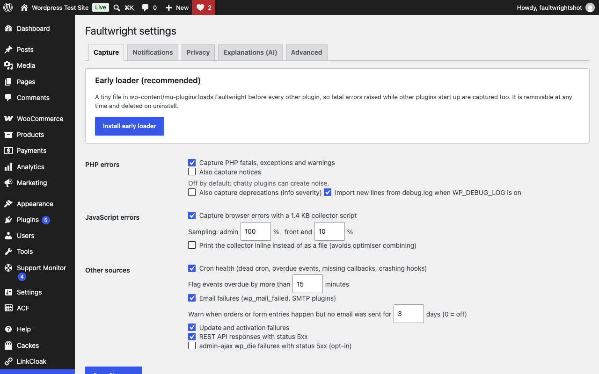The width and height of the screenshot is (599, 374).
Task: Click the WooCommerce logo icon
Action: click(x=8, y=119)
